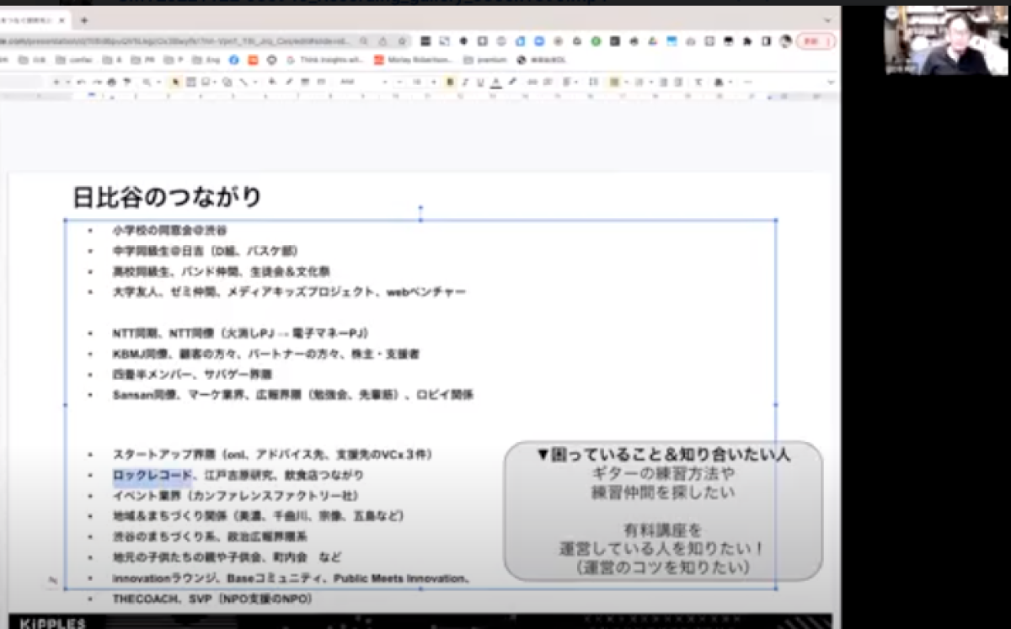Open the Arial font family dropdown
Image resolution: width=1011 pixels, height=629 pixels.
click(x=362, y=82)
